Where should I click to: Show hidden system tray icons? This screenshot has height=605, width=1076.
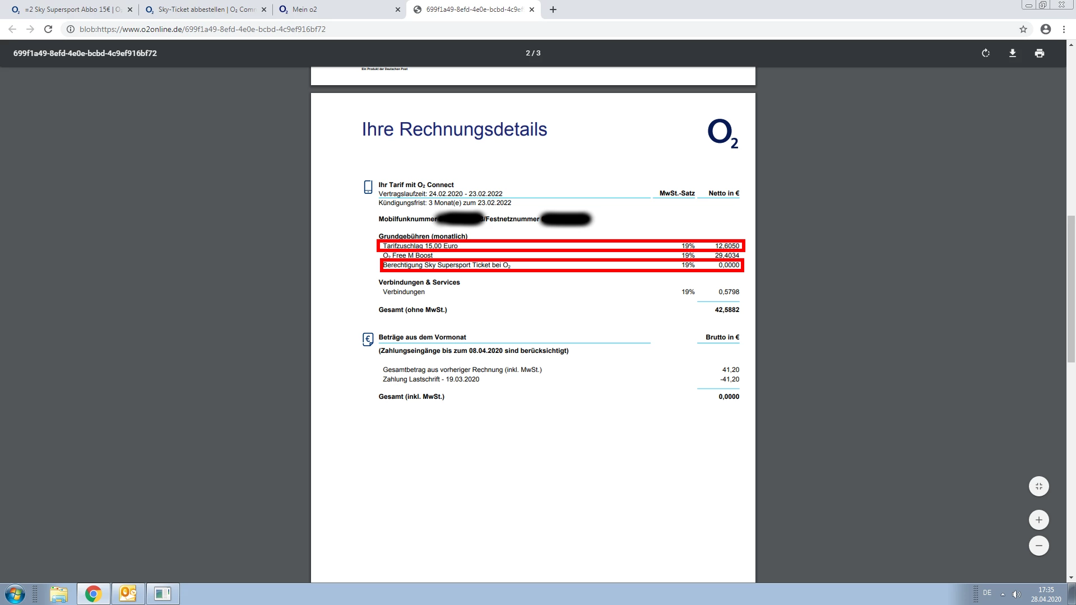1003,594
